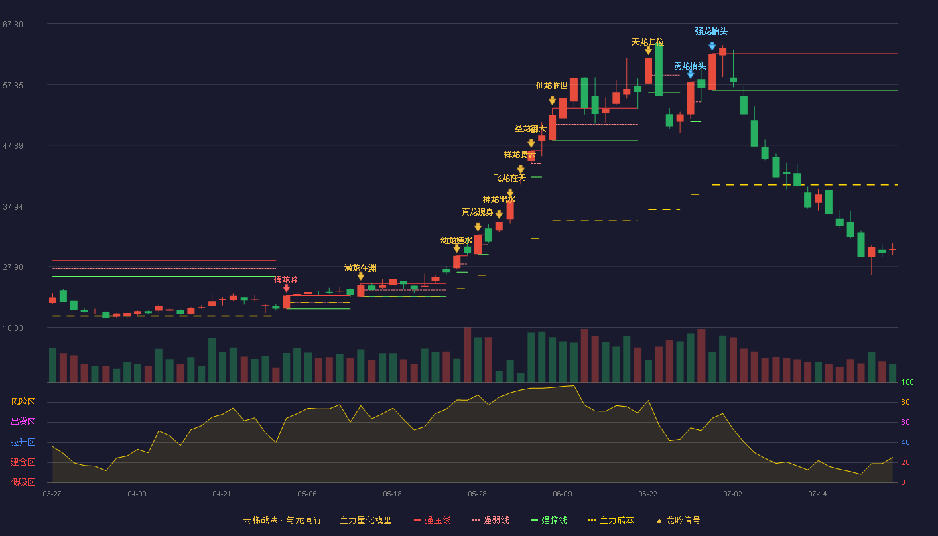This screenshot has width=938, height=536.
Task: Toggle 主力成本 in the legend
Action: coord(611,520)
